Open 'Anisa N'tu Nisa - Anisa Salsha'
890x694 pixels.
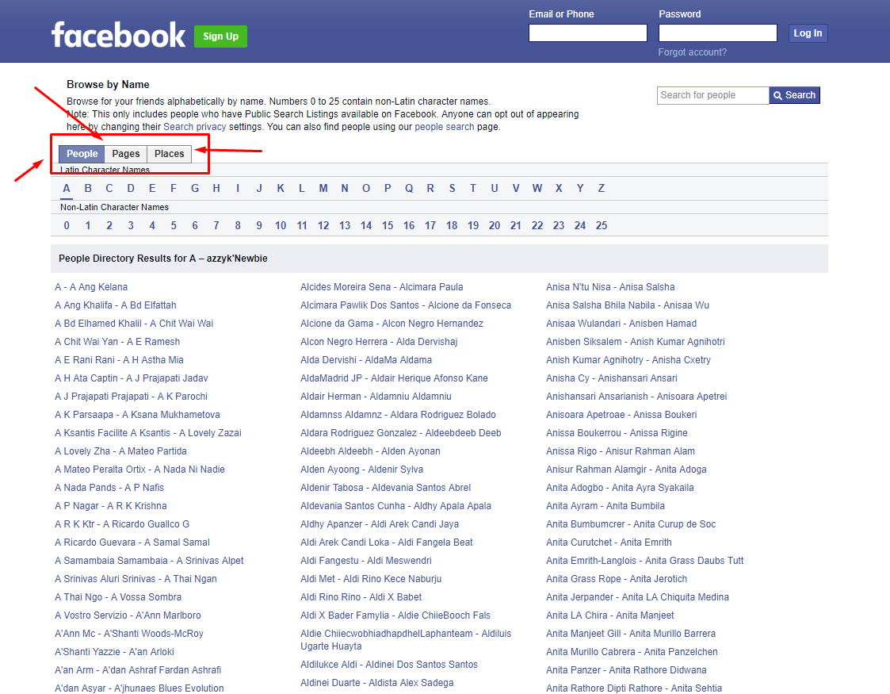point(610,287)
